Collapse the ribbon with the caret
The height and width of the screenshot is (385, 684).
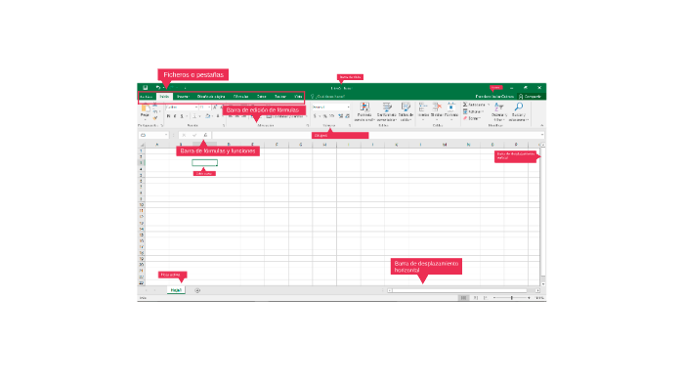tap(541, 126)
